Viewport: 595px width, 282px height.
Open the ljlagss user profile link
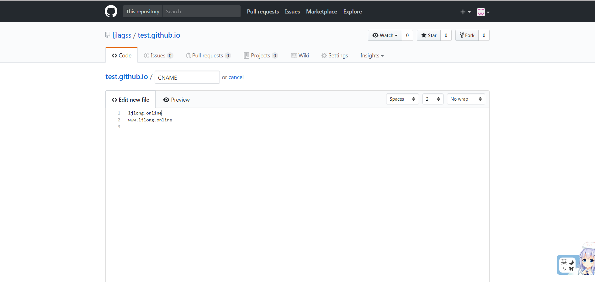[122, 35]
